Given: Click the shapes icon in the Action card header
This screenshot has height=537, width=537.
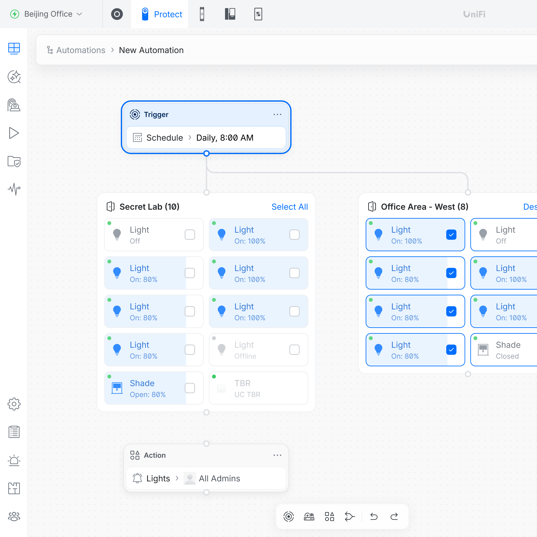Looking at the screenshot, I should tap(135, 455).
